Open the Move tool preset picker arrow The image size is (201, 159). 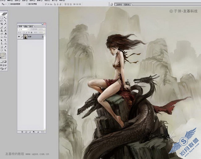(x=6, y=4)
